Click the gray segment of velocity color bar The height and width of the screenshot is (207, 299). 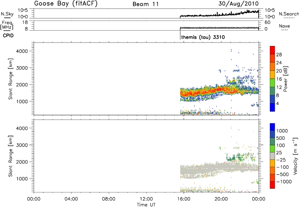[272, 156]
